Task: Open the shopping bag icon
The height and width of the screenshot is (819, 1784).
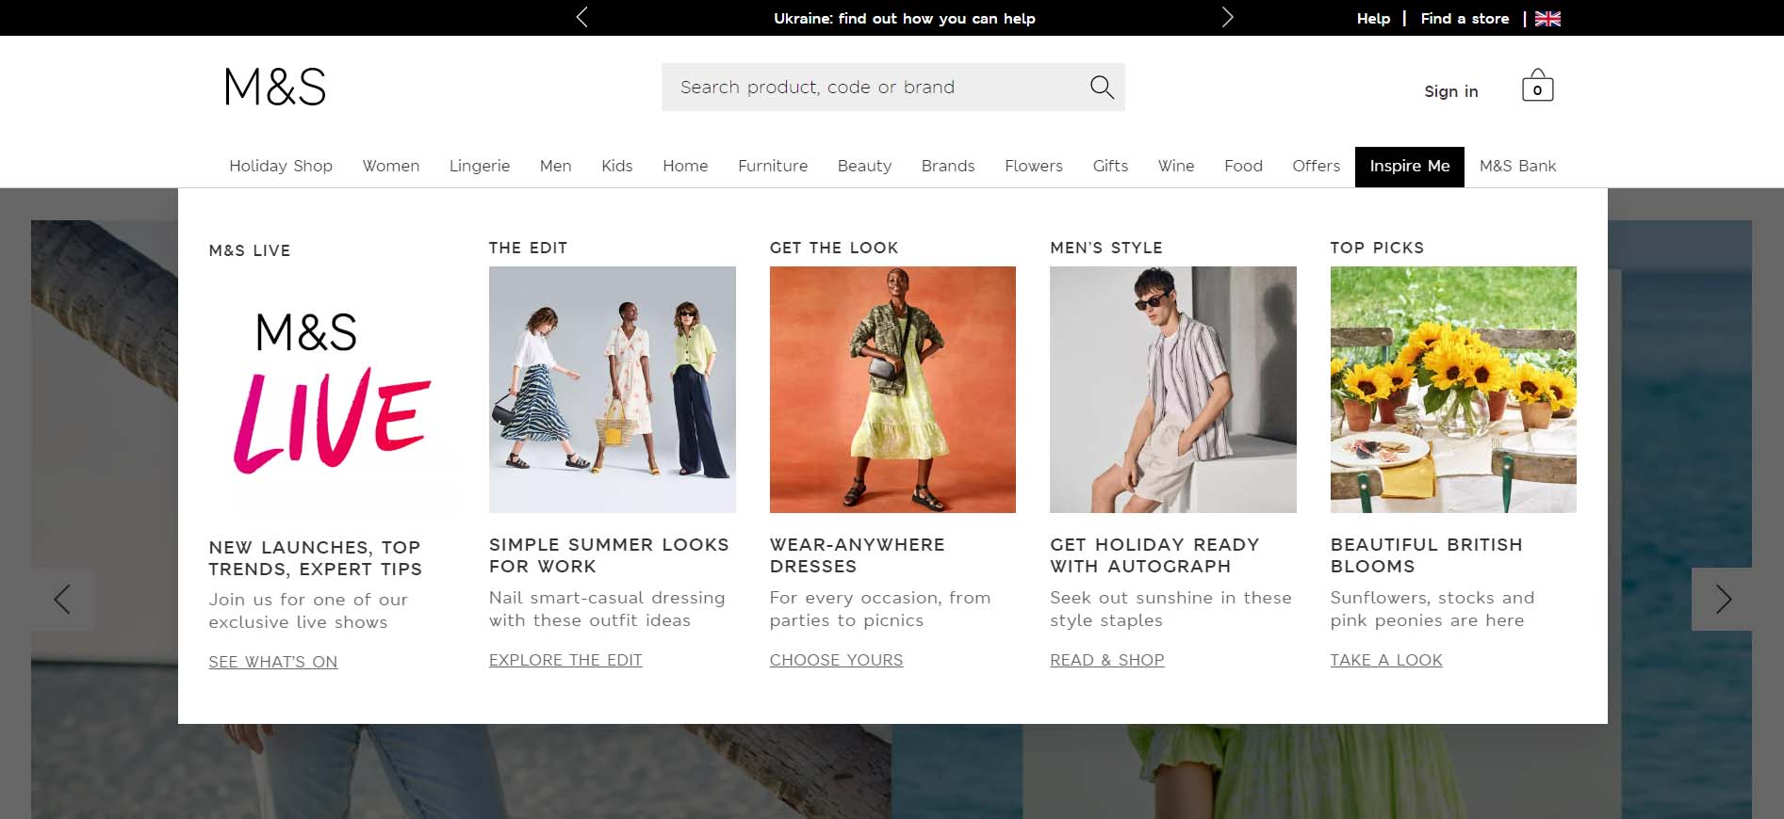Action: (x=1537, y=87)
